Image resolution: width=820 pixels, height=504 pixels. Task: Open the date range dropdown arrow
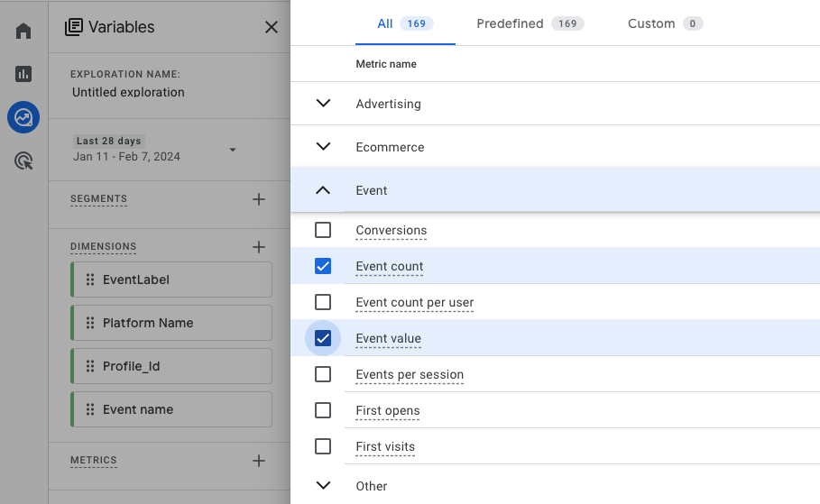(x=233, y=150)
